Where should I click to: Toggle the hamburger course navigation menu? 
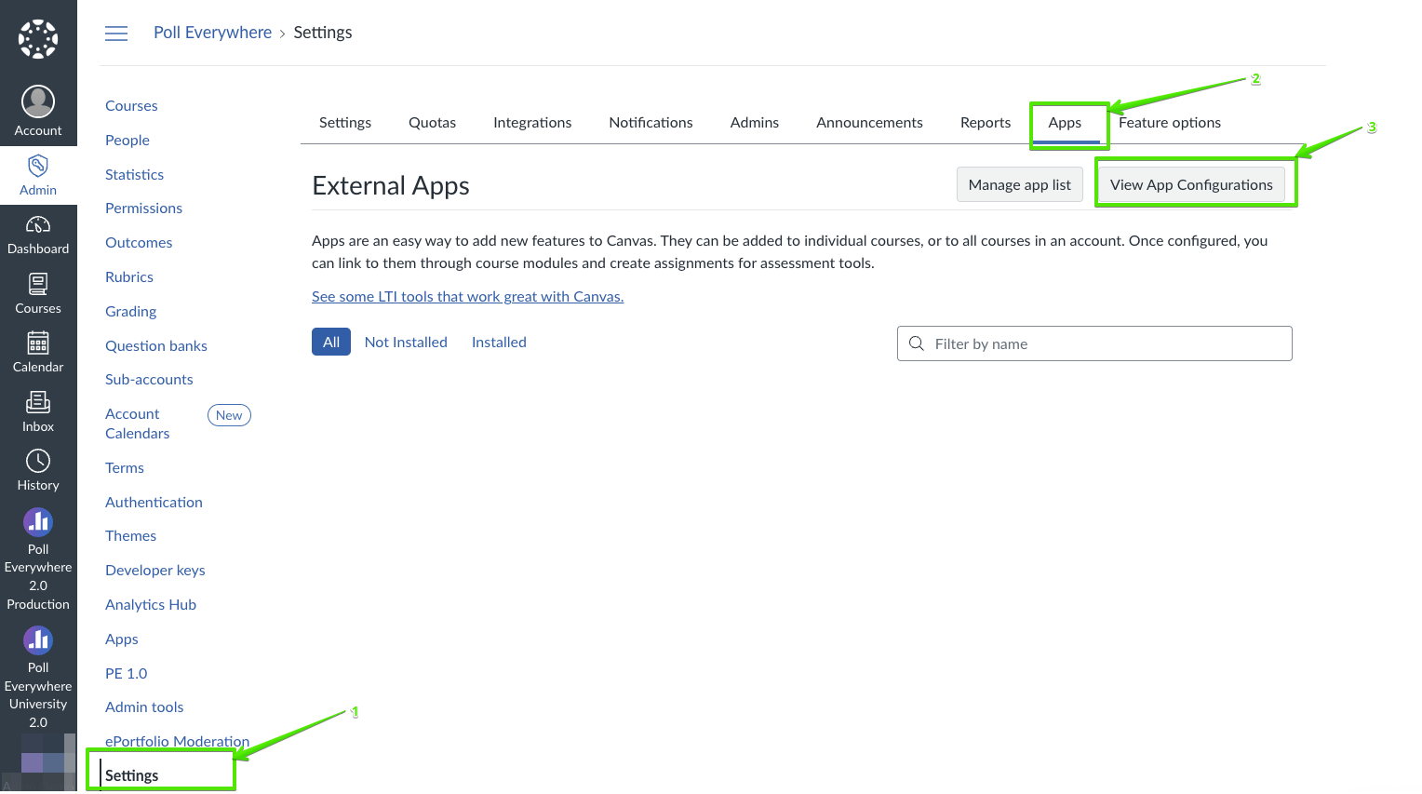[x=116, y=34]
